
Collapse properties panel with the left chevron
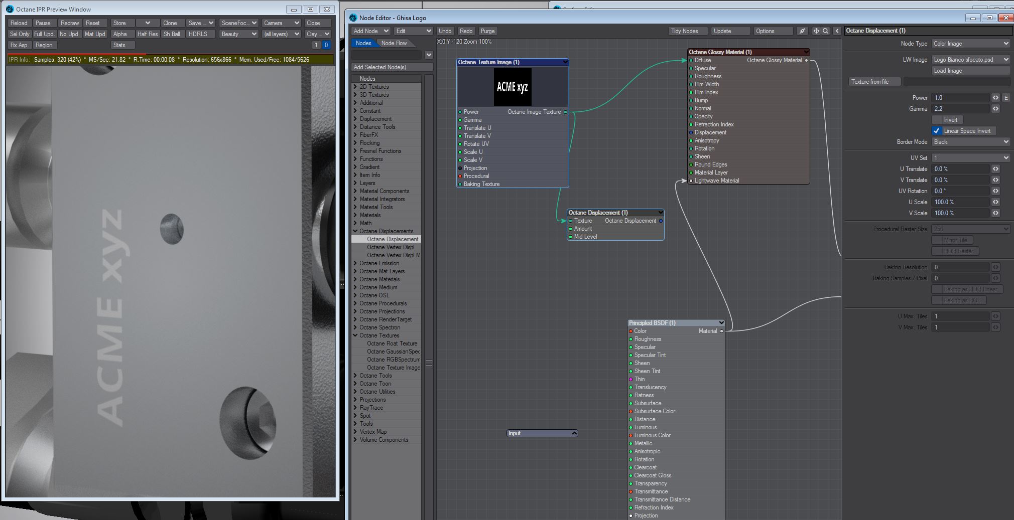point(837,31)
